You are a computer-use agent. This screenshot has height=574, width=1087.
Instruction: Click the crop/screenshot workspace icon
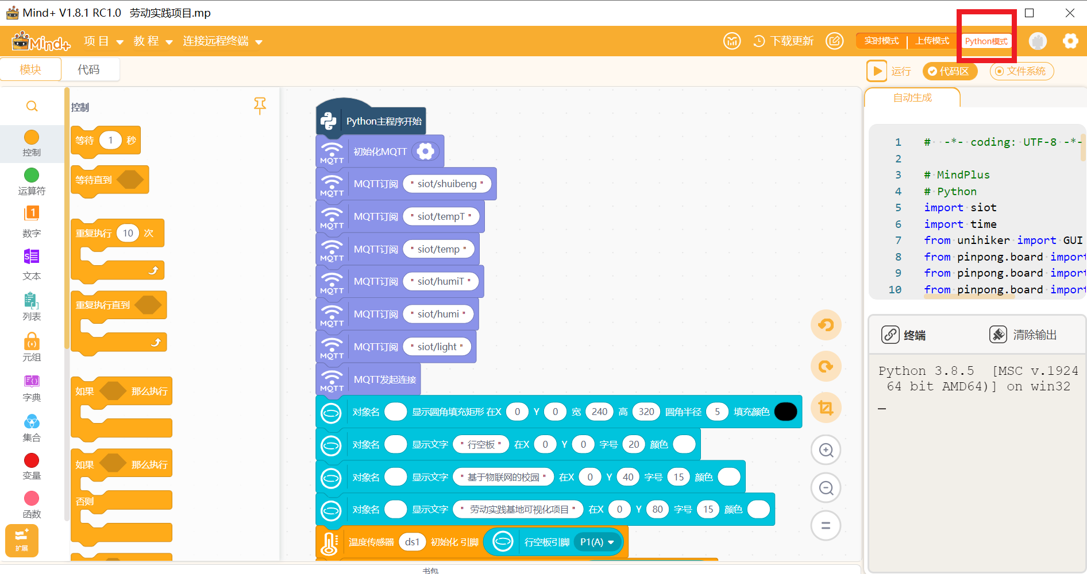(x=826, y=408)
